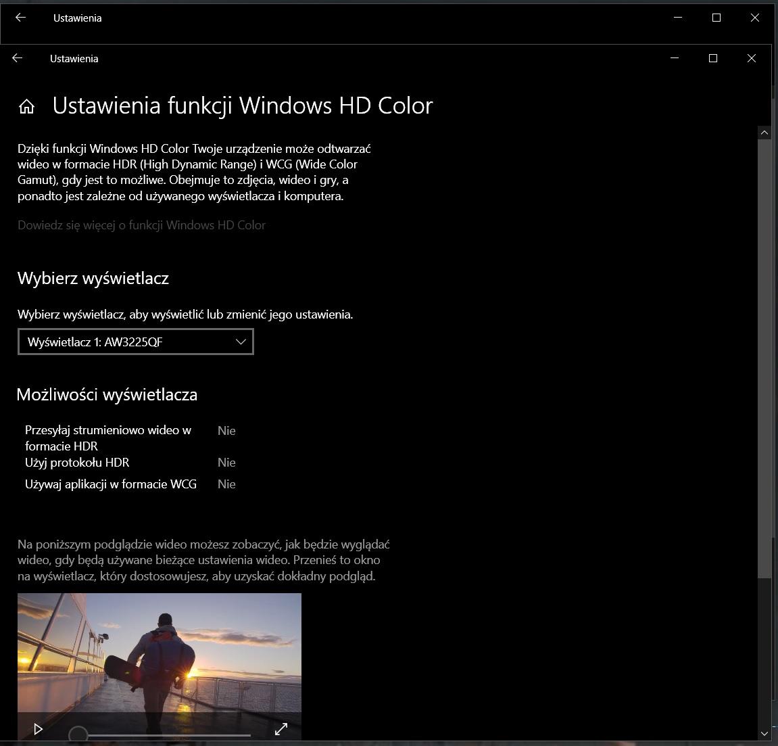Click the vertical scrollbar thumb

(764, 358)
